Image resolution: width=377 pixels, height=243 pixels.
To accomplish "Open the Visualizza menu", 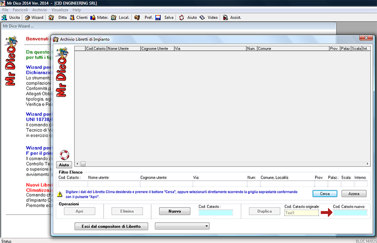I will (60, 10).
